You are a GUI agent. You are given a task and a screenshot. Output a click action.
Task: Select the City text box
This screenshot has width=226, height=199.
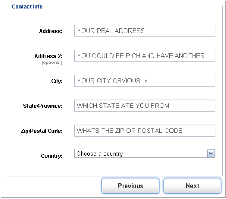[144, 81]
